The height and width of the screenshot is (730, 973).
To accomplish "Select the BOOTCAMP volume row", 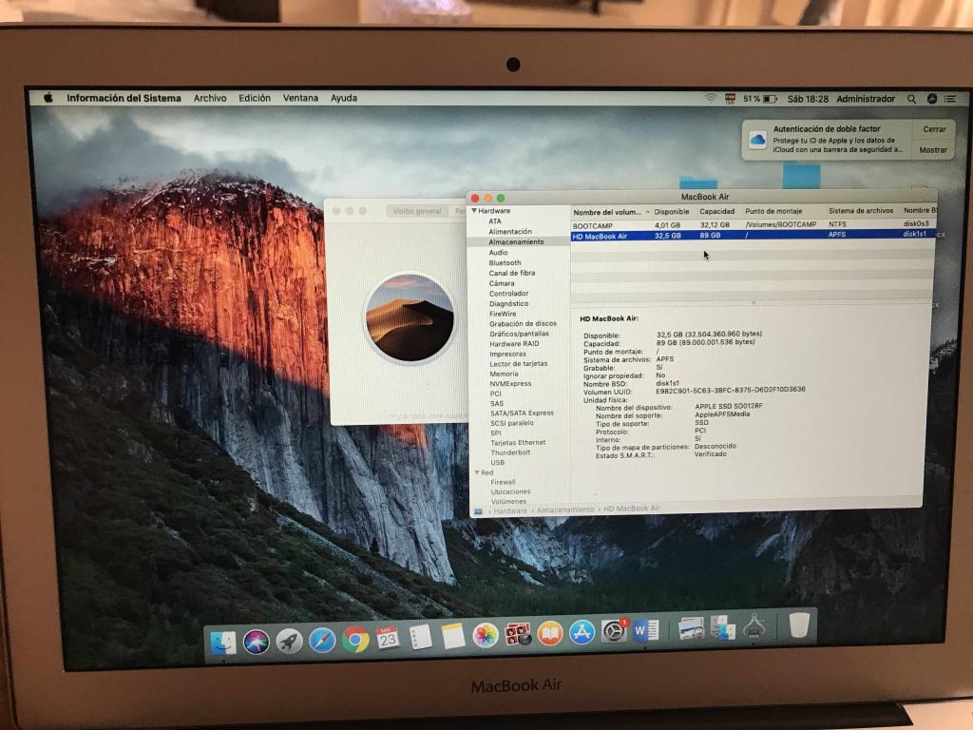I will coord(754,224).
